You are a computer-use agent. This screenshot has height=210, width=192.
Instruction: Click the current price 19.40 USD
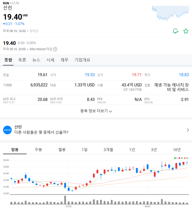[x=15, y=17]
